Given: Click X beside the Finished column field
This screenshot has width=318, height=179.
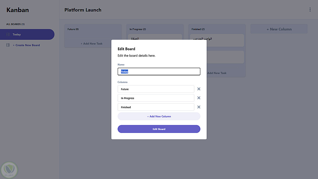Looking at the screenshot, I should (199, 107).
